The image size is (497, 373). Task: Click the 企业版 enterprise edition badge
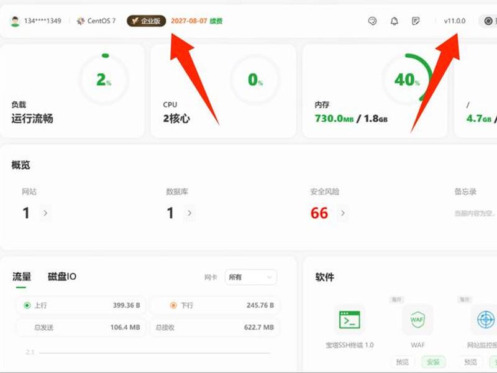point(146,21)
